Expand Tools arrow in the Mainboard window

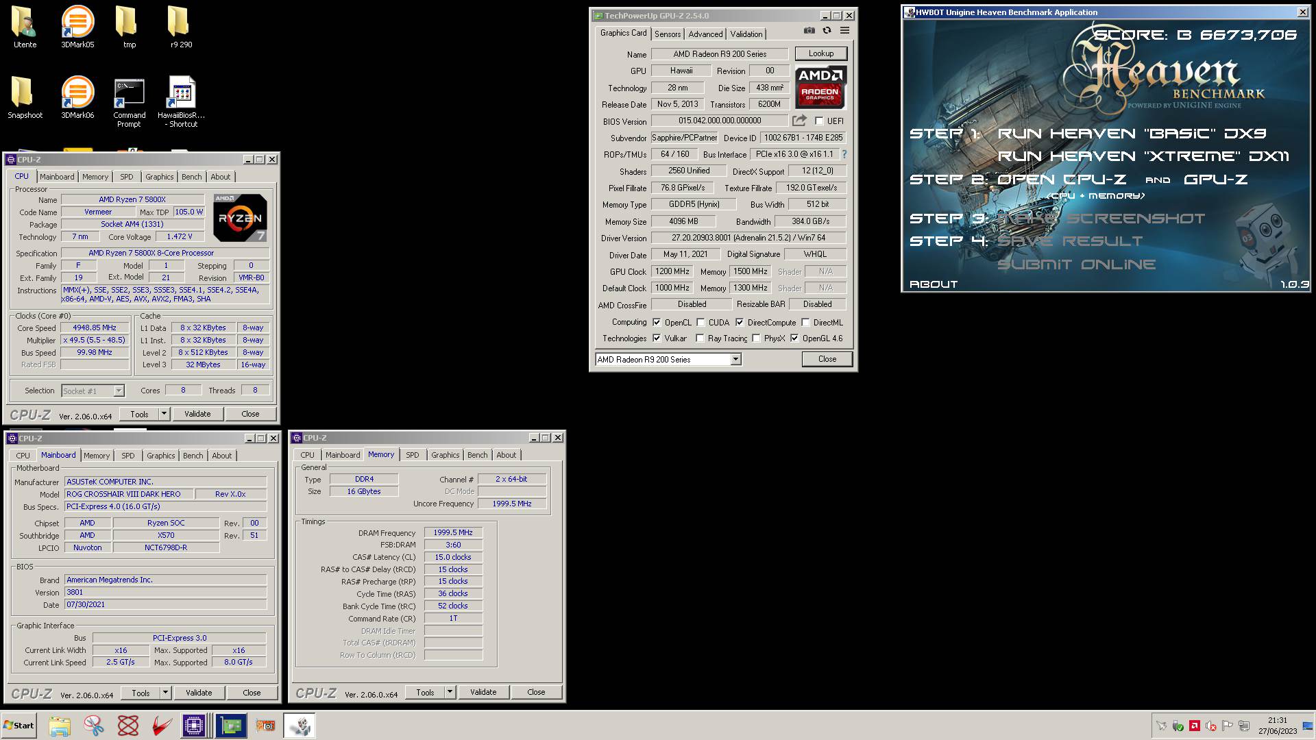(x=165, y=693)
